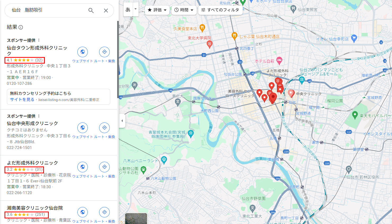Click the 仙台市 若林区役所 marker

tap(349, 169)
